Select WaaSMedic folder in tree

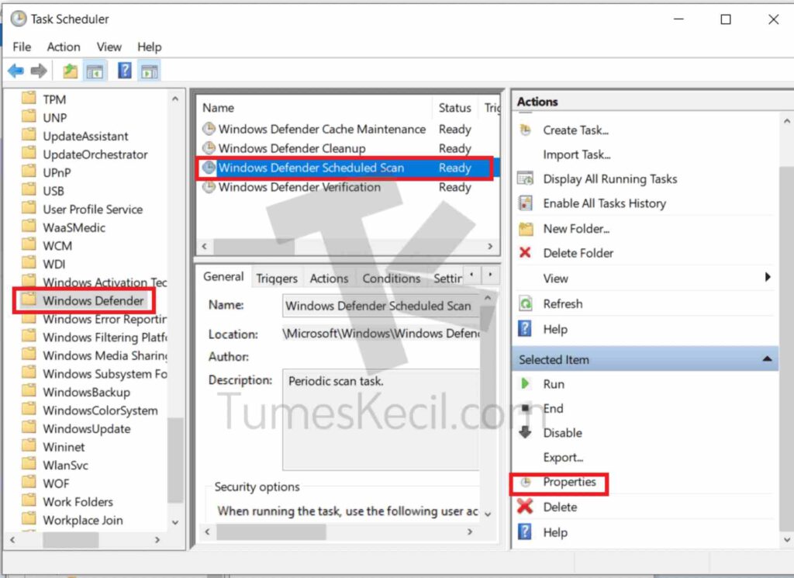(74, 227)
